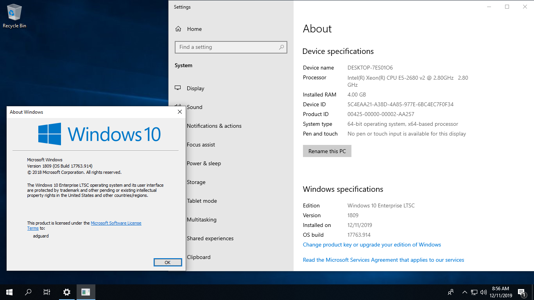Open the volume speaker tray icon
534x300 pixels.
click(484, 292)
